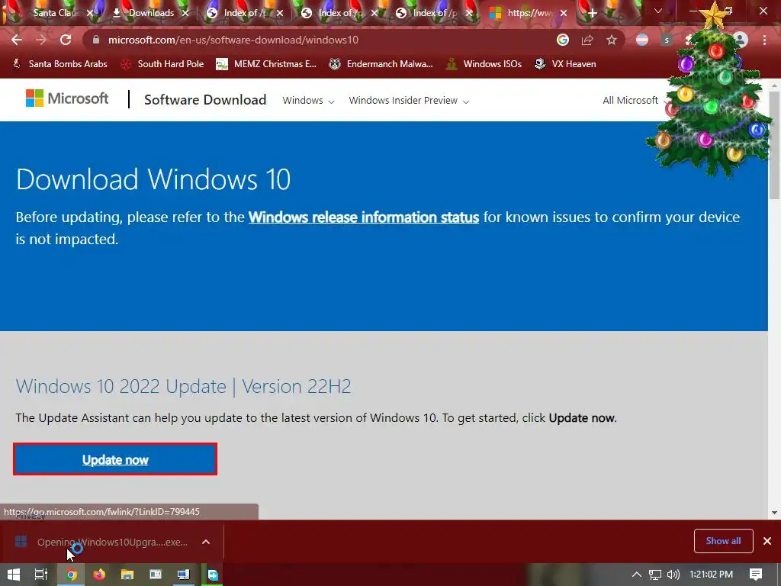Expand the Windows navigation dropdown
This screenshot has height=586, width=781.
pos(308,101)
